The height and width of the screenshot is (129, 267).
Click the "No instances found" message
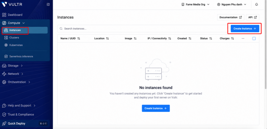[156, 88]
